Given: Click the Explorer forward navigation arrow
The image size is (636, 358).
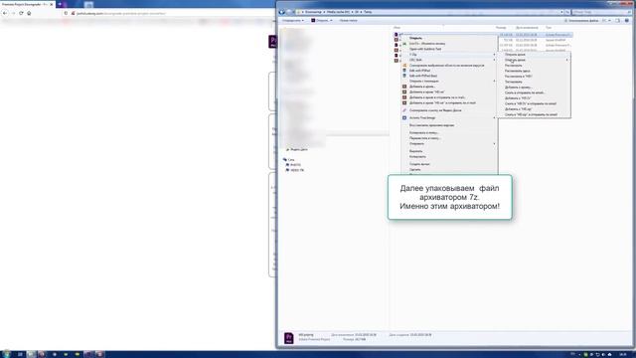Looking at the screenshot, I should [x=288, y=12].
